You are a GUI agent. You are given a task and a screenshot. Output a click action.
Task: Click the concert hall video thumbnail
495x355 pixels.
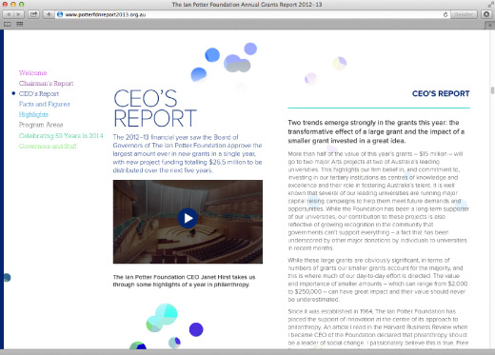[188, 222]
